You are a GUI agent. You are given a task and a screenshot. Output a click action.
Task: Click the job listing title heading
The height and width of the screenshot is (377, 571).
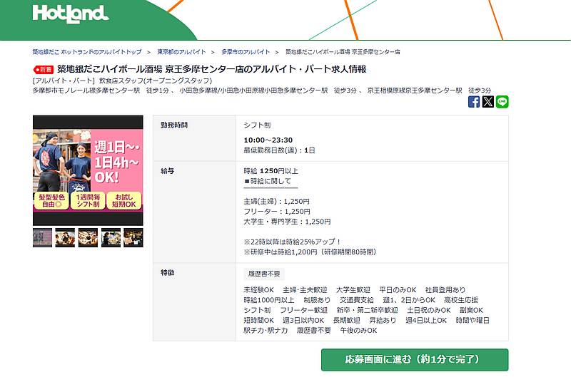click(x=211, y=69)
